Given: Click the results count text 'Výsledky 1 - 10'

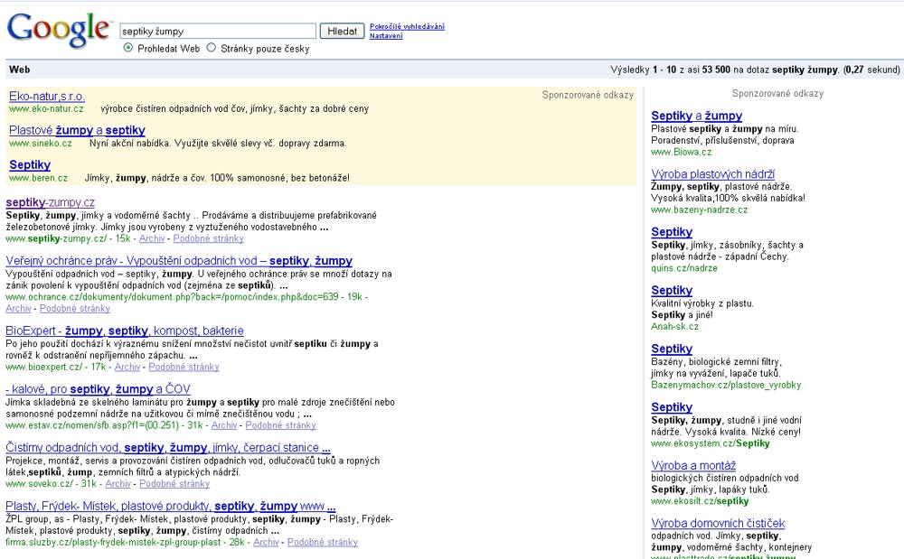Looking at the screenshot, I should click(x=644, y=70).
